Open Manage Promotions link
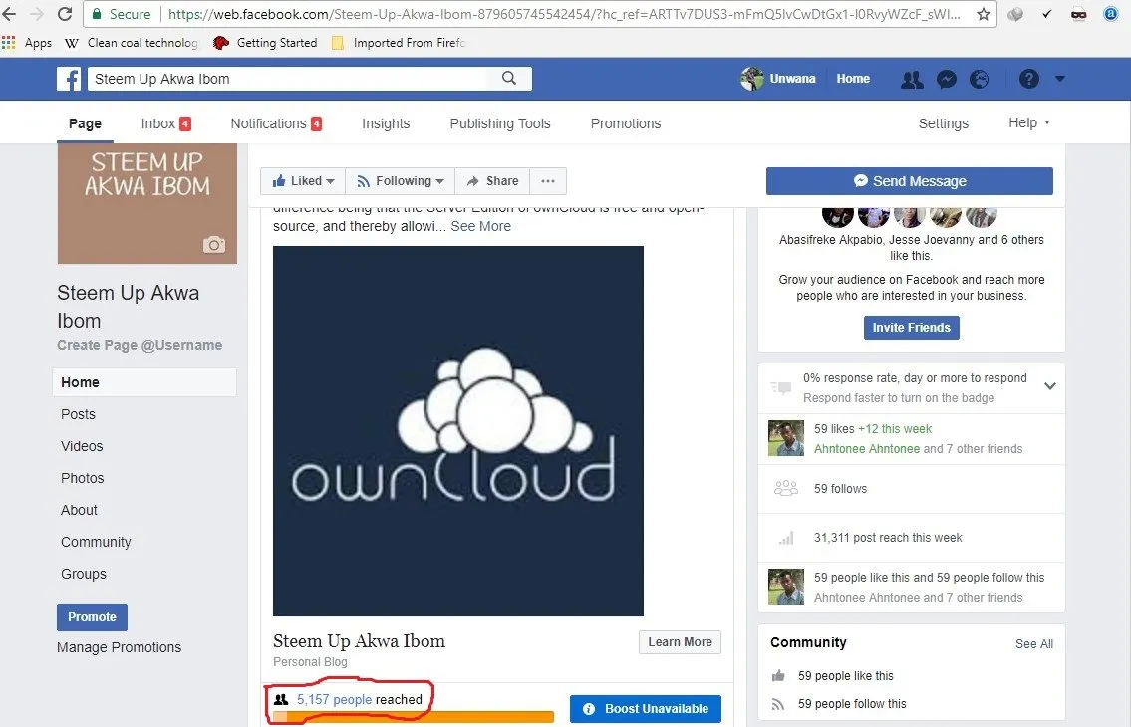 [119, 647]
